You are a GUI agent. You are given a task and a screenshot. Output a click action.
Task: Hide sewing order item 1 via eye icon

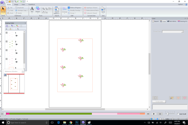tap(17, 36)
